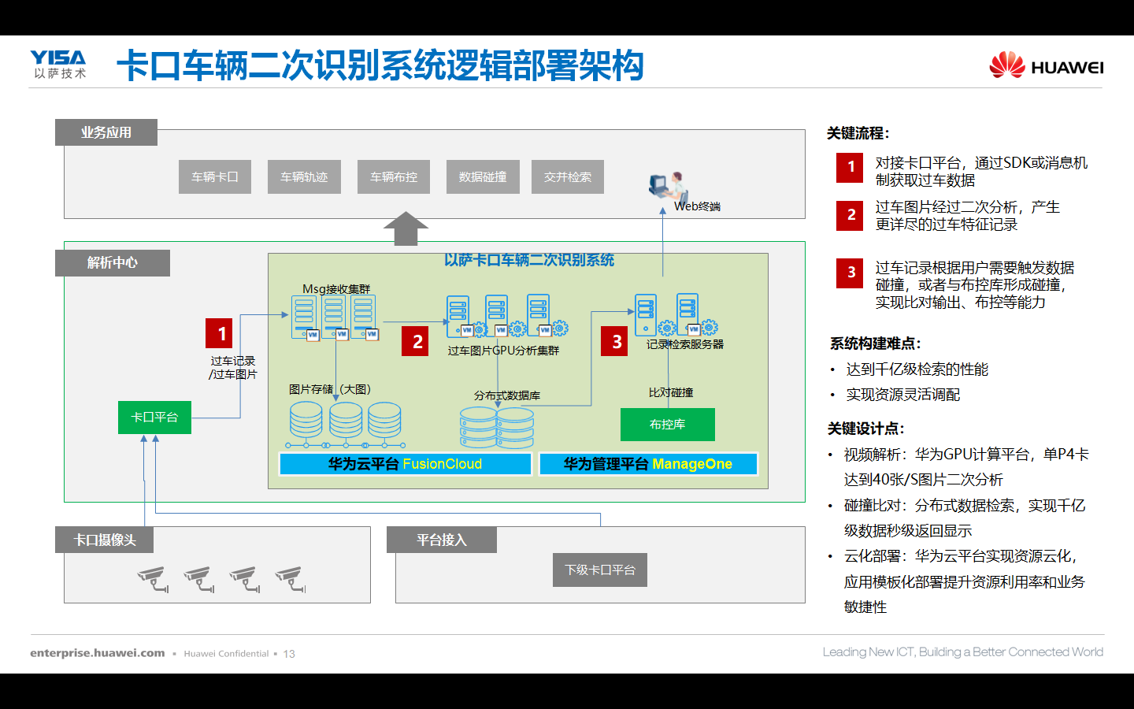The width and height of the screenshot is (1134, 709).
Task: Select the 车辆轨迹 box
Action: pyautogui.click(x=304, y=176)
